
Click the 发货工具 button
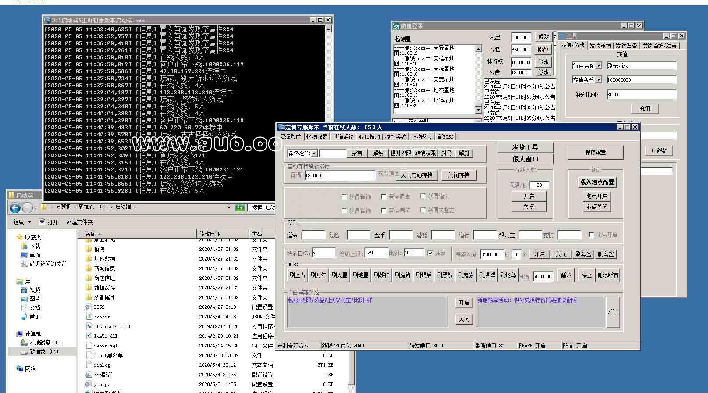click(x=525, y=147)
